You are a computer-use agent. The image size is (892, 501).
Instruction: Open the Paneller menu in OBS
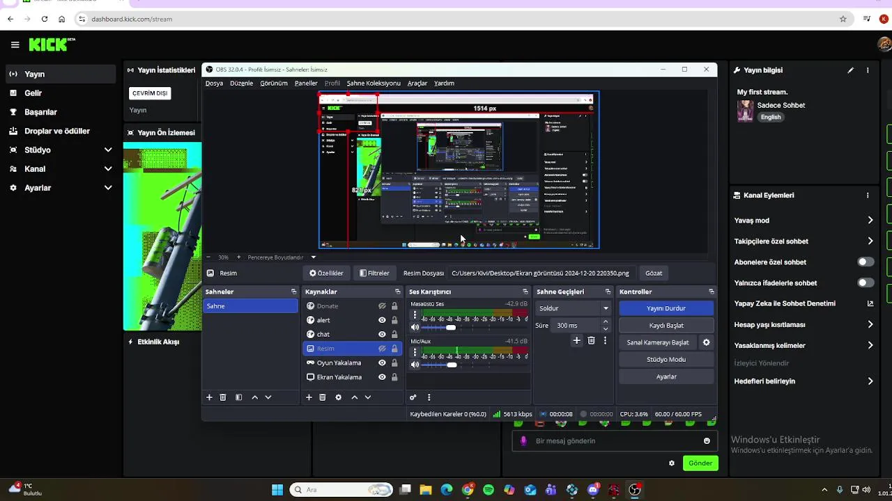[x=306, y=83]
